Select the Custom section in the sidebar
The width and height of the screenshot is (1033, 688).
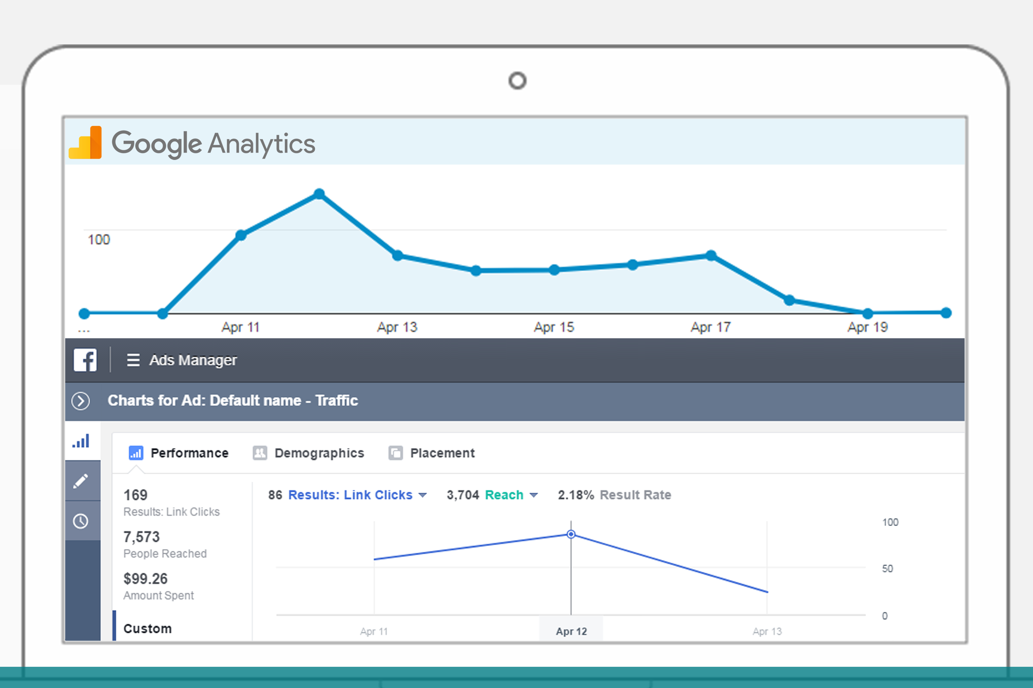pyautogui.click(x=147, y=628)
